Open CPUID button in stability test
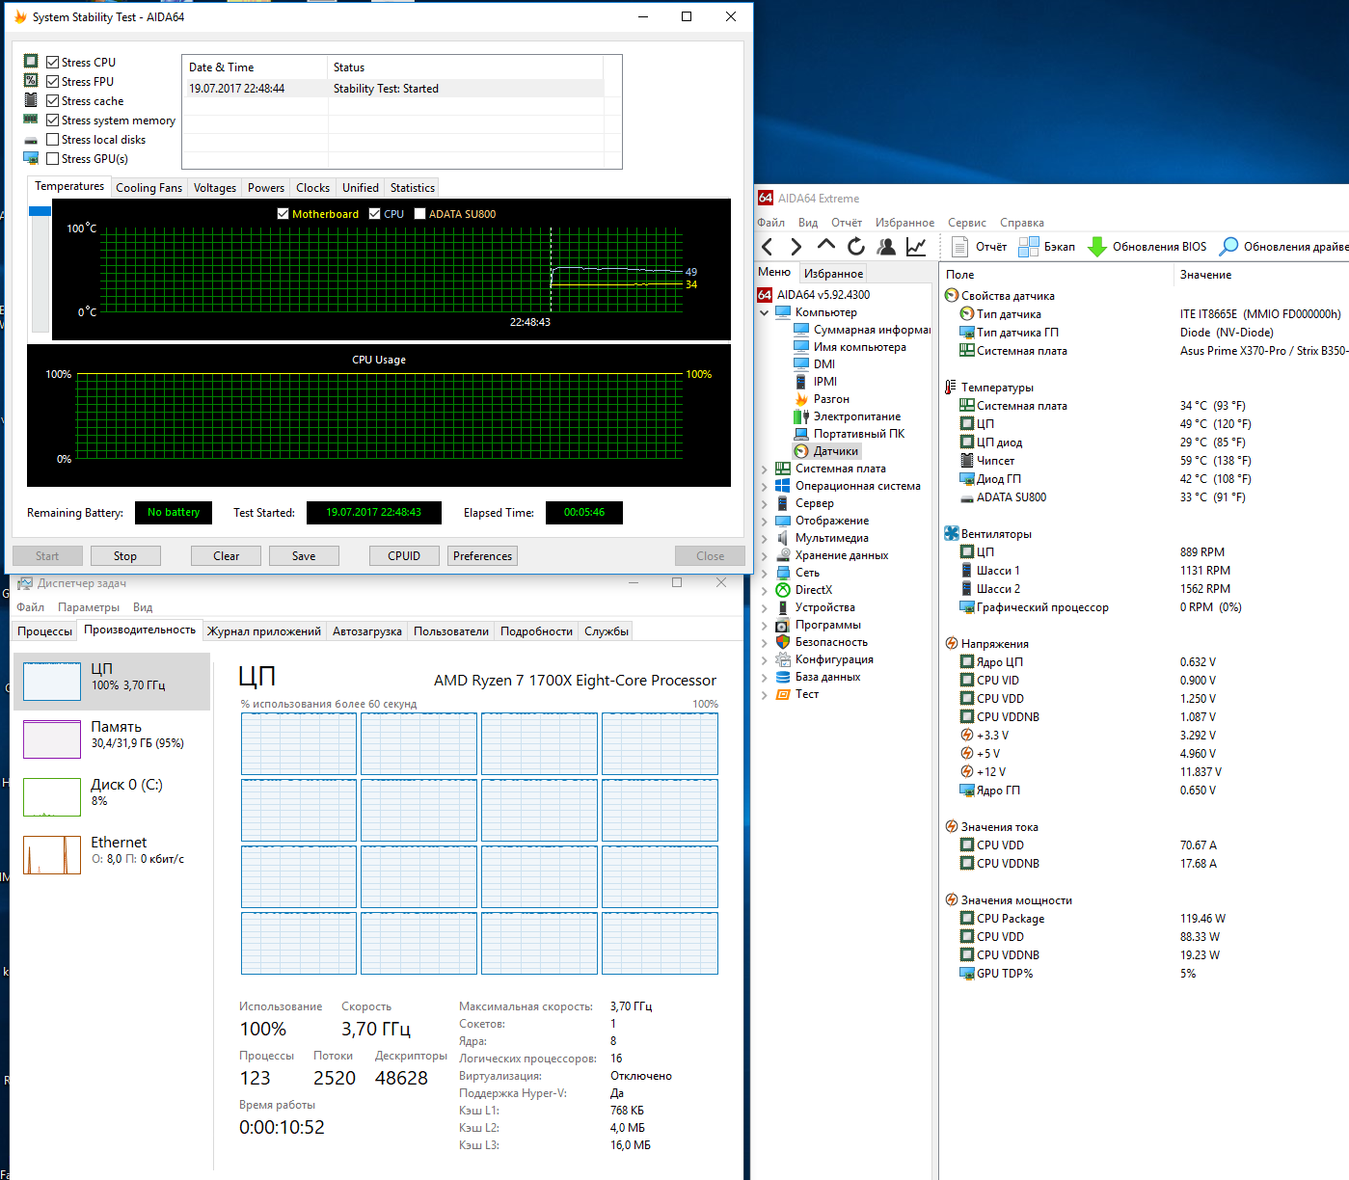1349x1180 pixels. [404, 556]
